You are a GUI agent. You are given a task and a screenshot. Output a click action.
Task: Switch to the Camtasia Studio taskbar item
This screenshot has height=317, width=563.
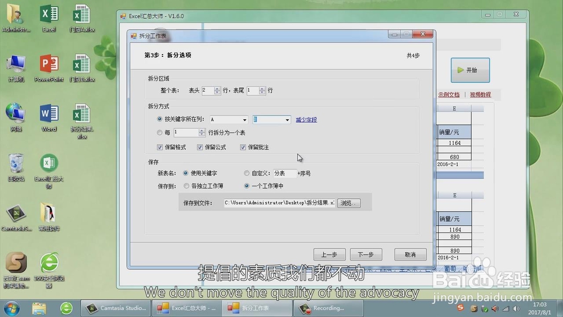point(116,308)
